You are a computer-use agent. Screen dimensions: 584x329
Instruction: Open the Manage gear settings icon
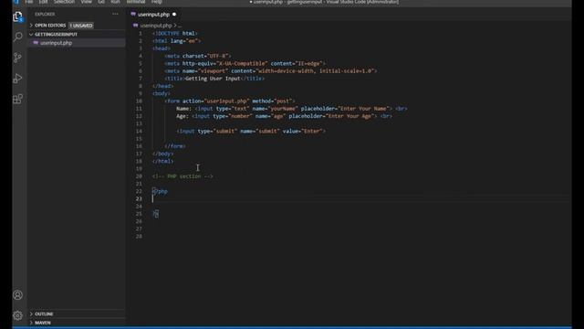pyautogui.click(x=17, y=315)
